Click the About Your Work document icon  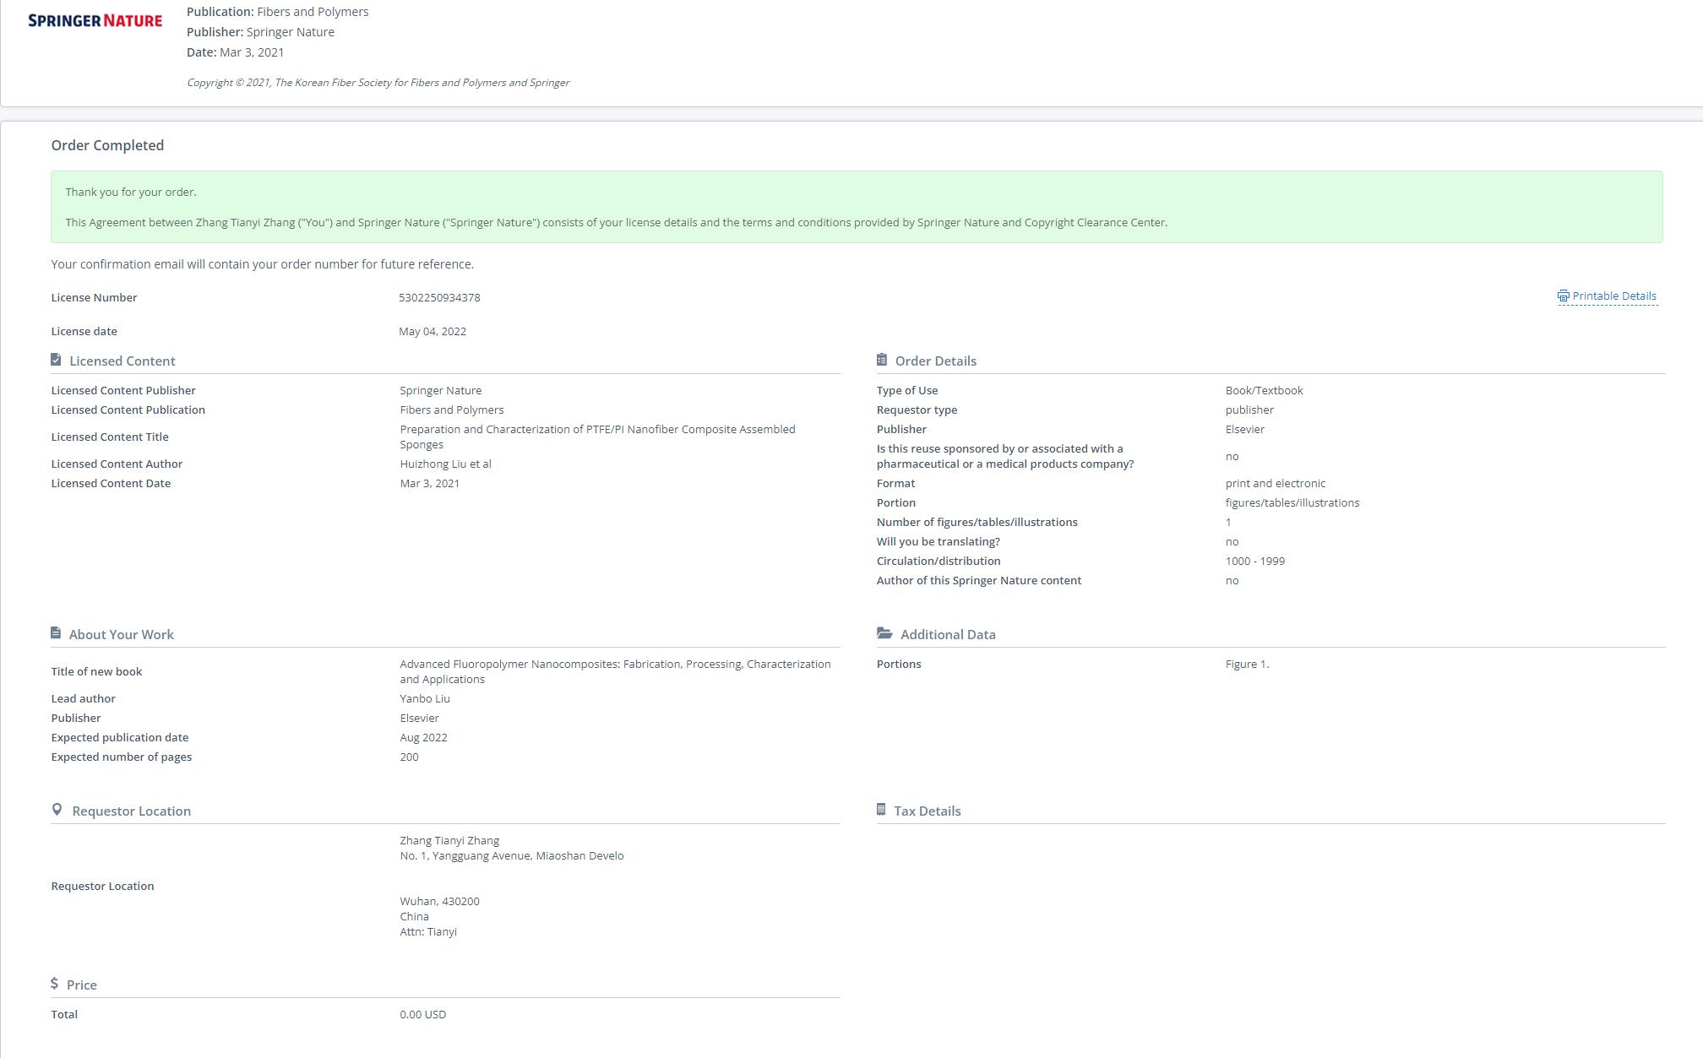[x=56, y=633]
